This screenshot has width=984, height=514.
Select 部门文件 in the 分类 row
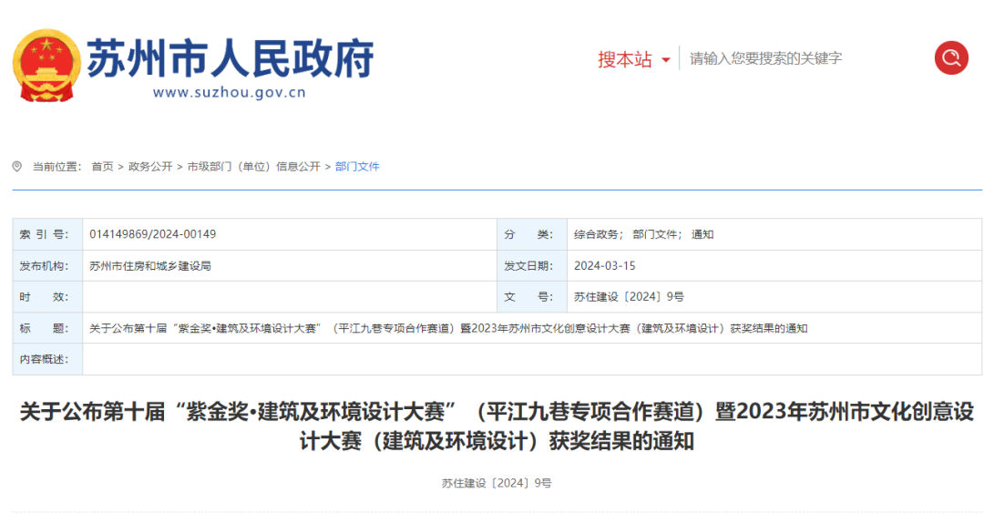tap(656, 234)
